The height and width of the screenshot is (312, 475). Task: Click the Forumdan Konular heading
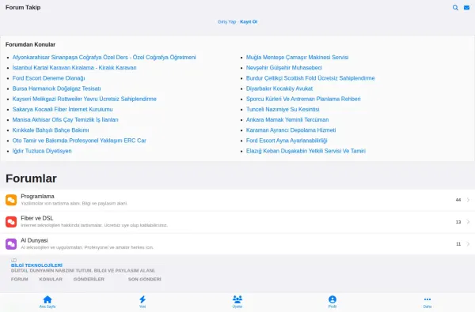pos(30,44)
